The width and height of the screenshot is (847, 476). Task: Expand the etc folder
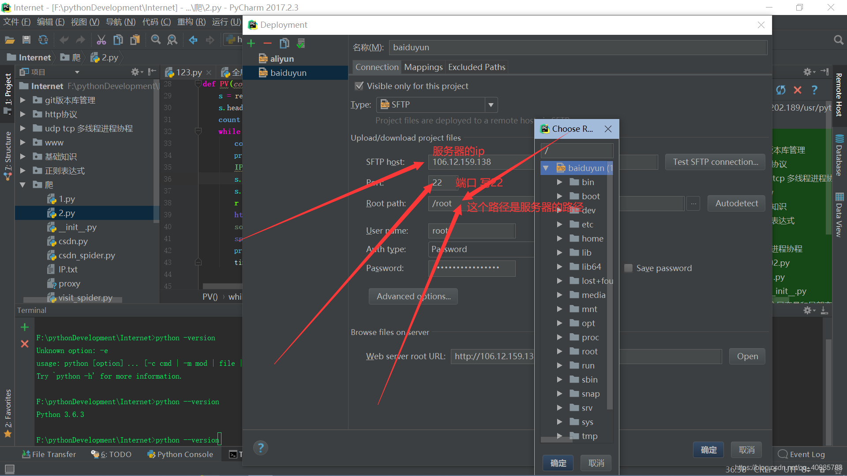(559, 225)
